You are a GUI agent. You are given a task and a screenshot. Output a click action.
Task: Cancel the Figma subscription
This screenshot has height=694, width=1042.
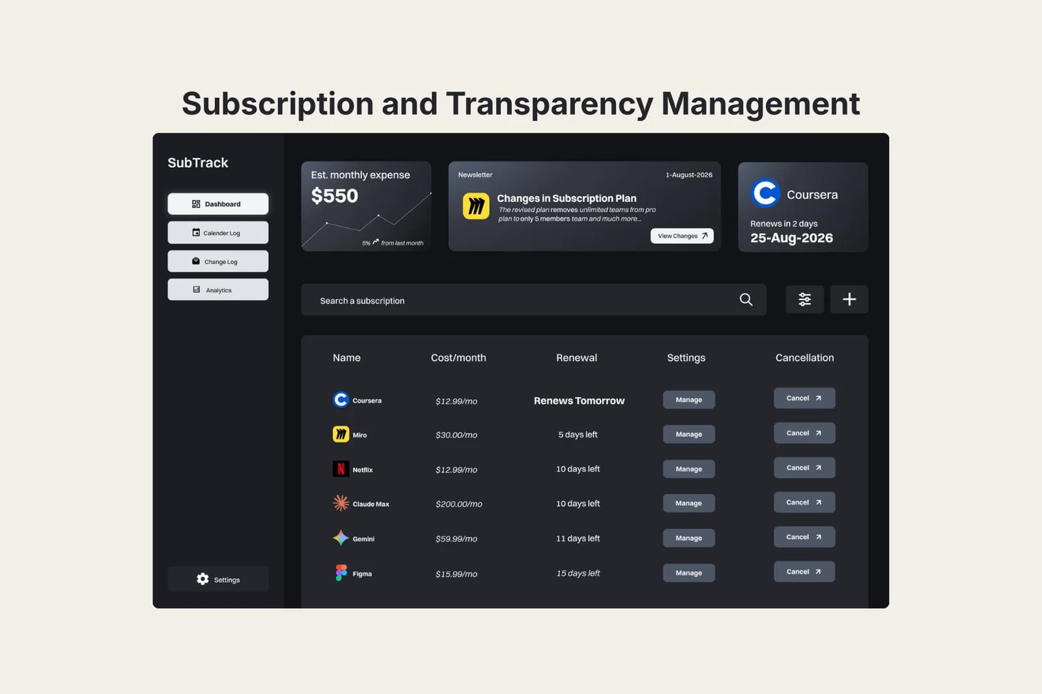[804, 572]
